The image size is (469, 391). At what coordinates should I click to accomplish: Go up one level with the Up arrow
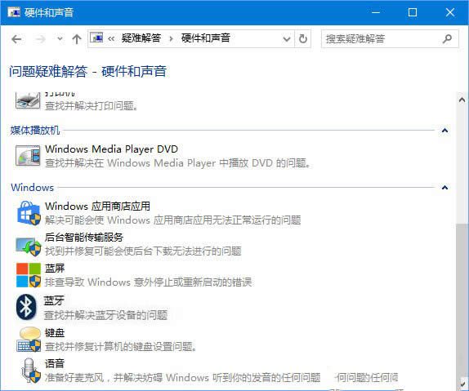click(77, 39)
